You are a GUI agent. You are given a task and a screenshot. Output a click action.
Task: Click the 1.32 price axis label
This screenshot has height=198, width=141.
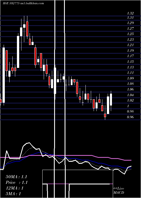point(130,13)
